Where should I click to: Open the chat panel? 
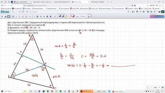(x=137, y=12)
